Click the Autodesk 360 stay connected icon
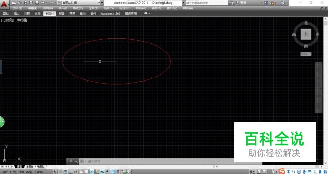 point(272,3)
